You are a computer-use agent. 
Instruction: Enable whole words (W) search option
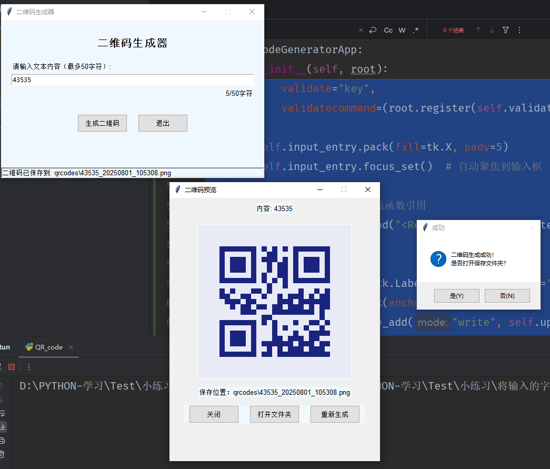pyautogui.click(x=402, y=30)
